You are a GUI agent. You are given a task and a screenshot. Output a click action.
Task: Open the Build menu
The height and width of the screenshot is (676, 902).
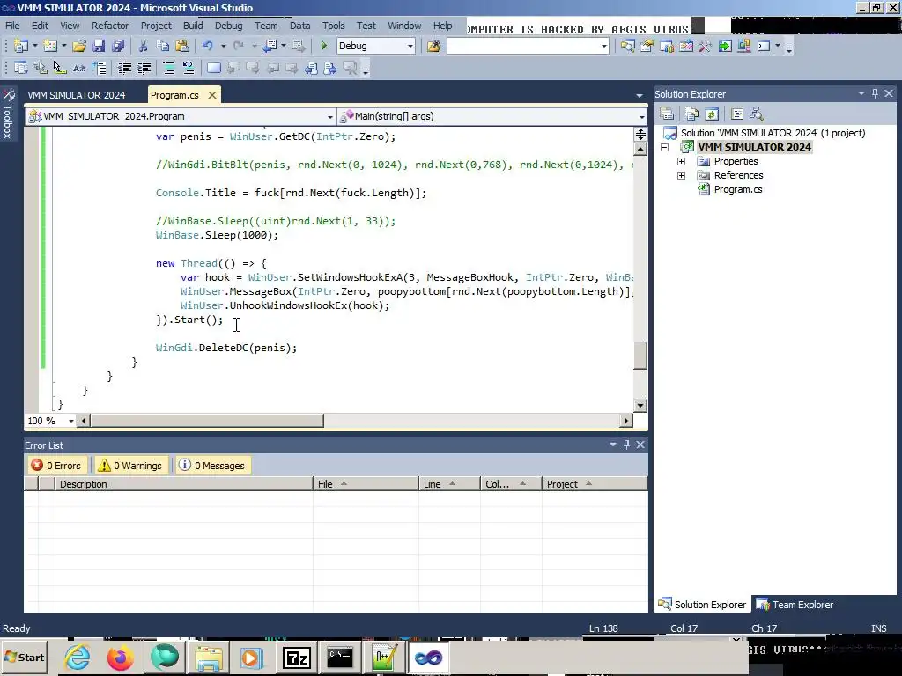tap(193, 26)
